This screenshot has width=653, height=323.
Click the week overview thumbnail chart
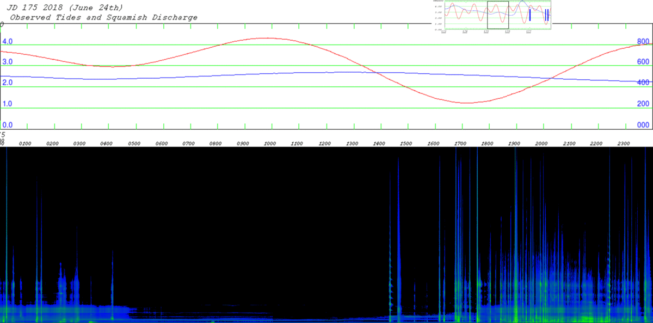497,16
